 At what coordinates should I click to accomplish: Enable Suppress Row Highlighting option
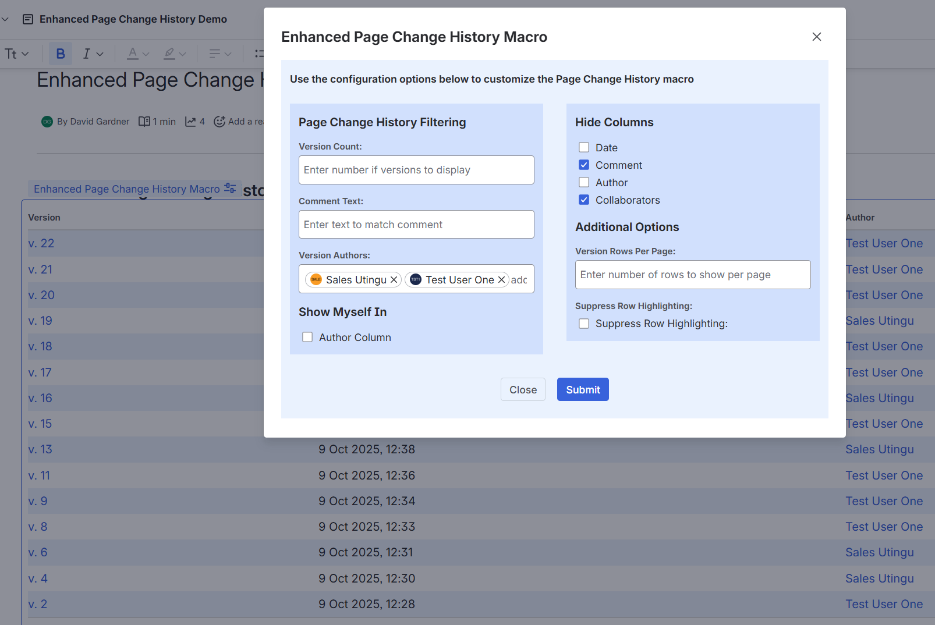click(584, 324)
